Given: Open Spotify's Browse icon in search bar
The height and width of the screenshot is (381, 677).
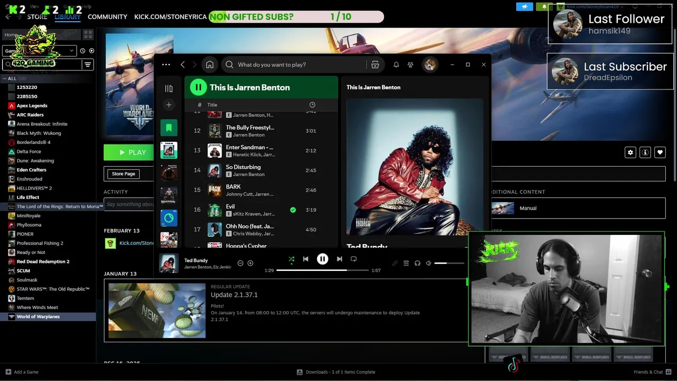Looking at the screenshot, I should (x=375, y=65).
